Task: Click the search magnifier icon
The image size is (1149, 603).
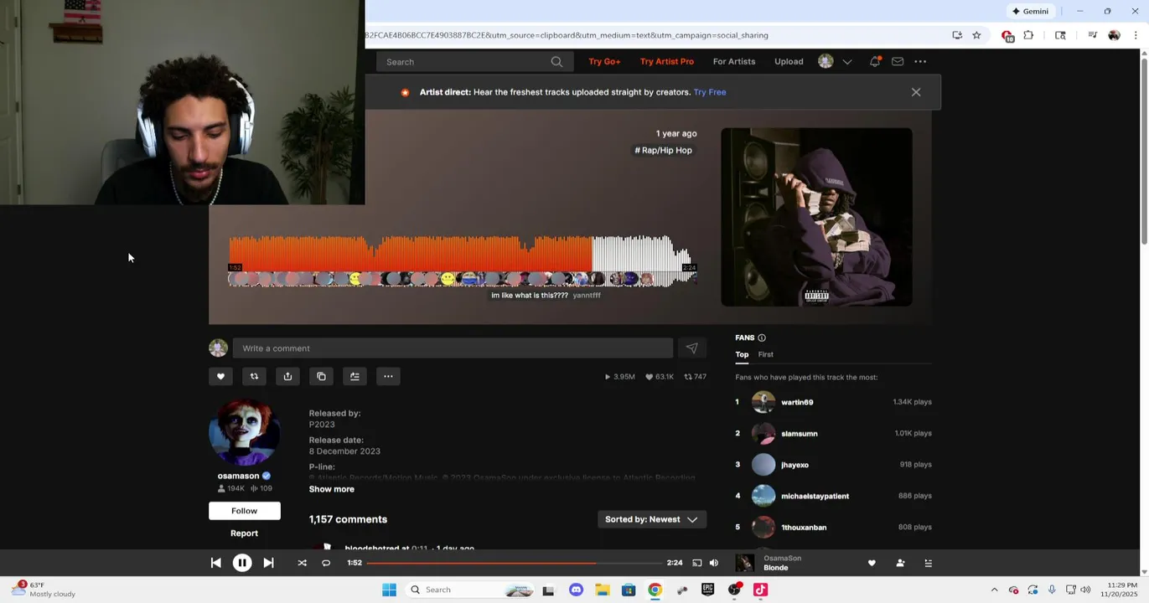Action: pyautogui.click(x=556, y=61)
